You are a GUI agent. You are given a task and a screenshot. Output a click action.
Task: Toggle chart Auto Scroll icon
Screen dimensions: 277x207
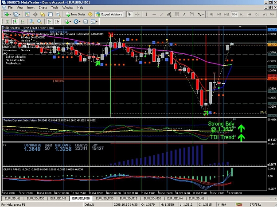pyautogui.click(x=50, y=22)
